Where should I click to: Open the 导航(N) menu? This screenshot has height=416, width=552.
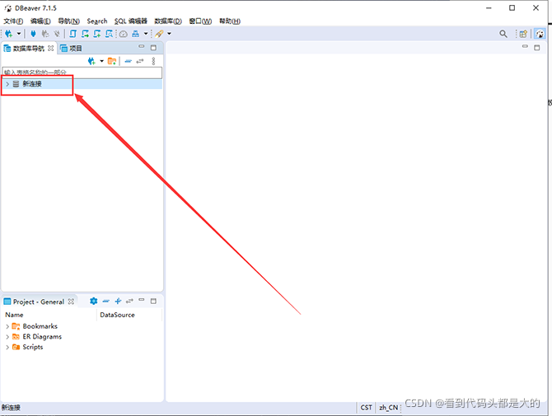(x=68, y=21)
